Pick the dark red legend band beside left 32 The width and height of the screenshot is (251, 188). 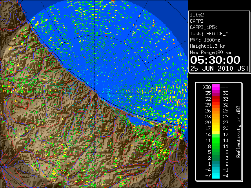click(216, 99)
